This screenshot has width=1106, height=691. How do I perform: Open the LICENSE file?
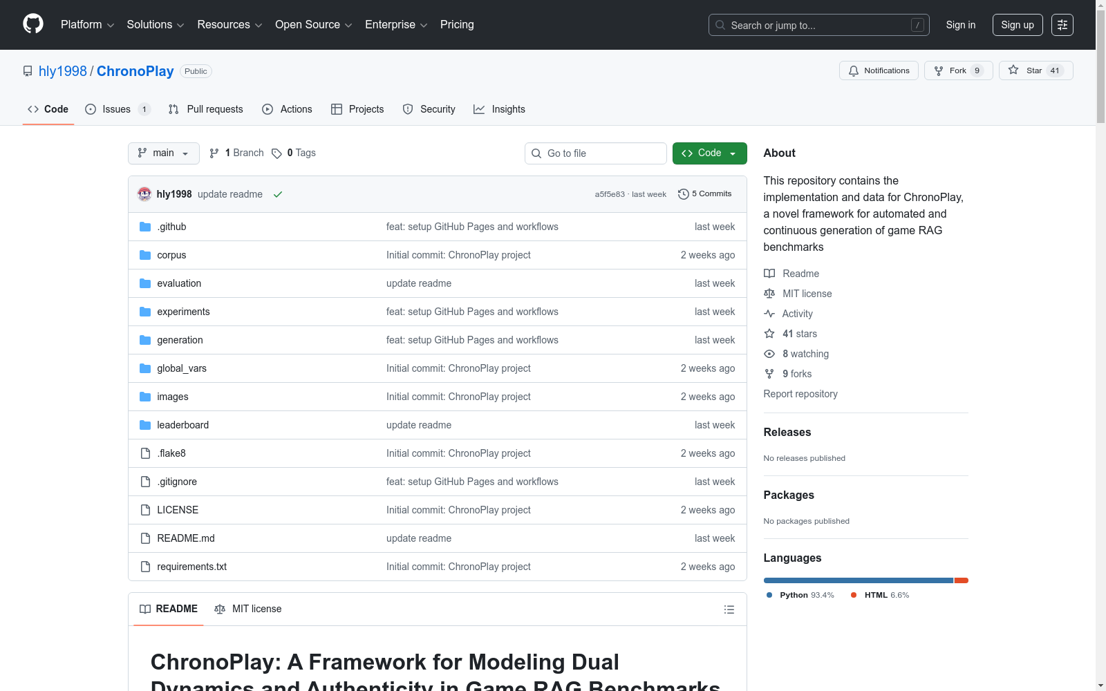point(178,510)
